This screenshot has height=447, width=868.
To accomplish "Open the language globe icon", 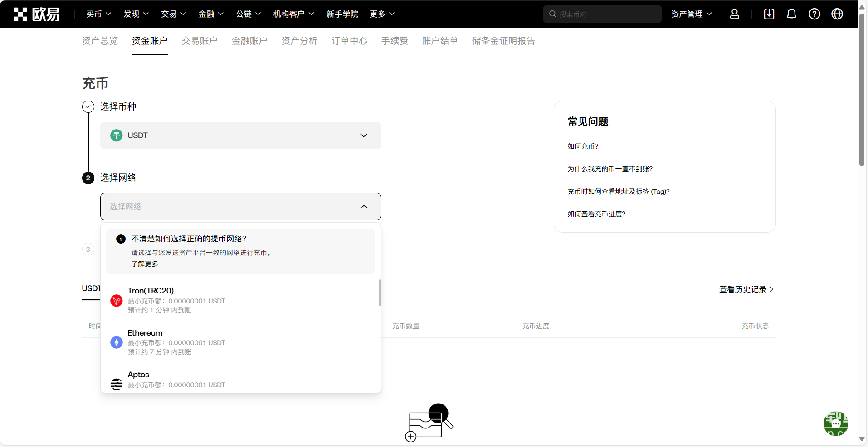I will [x=837, y=14].
